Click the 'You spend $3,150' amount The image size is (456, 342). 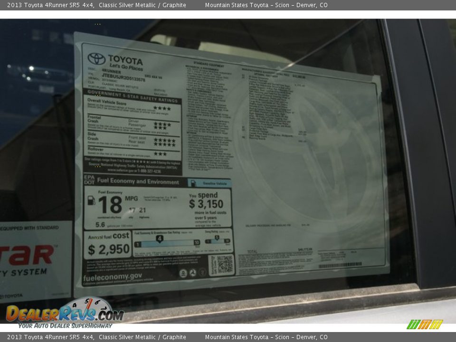pos(206,204)
